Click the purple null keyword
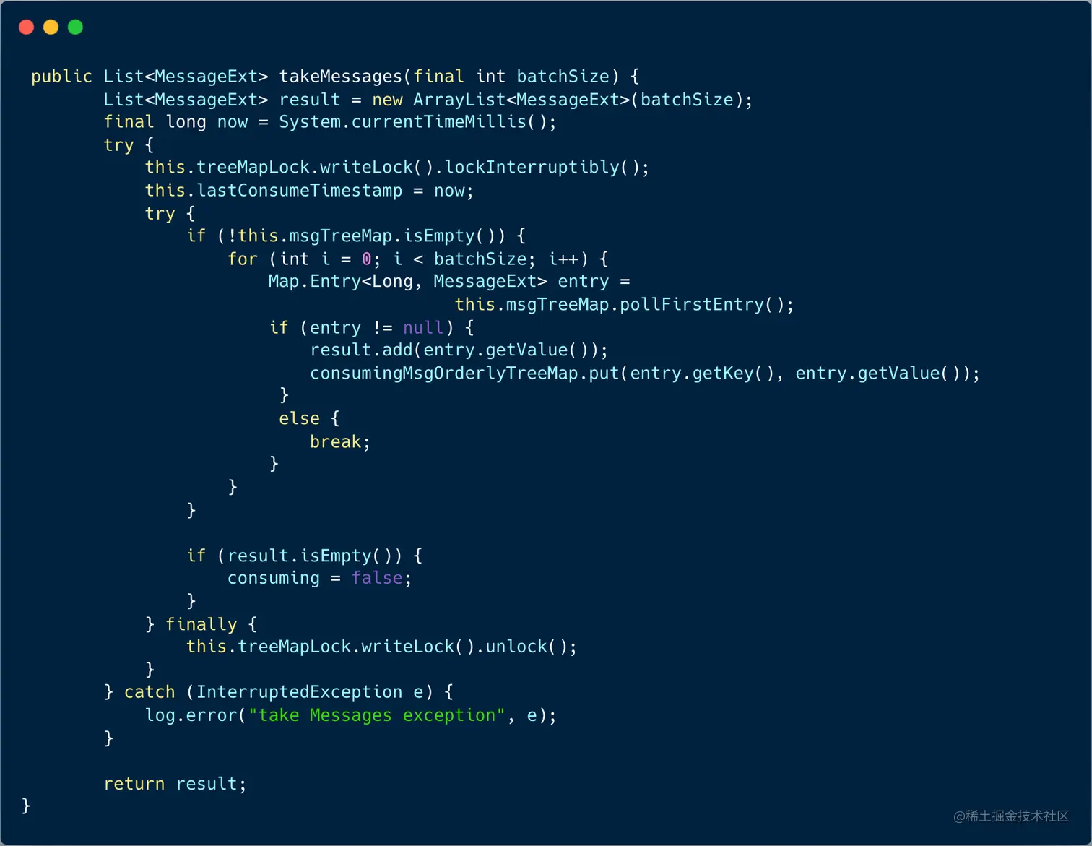 pos(423,328)
